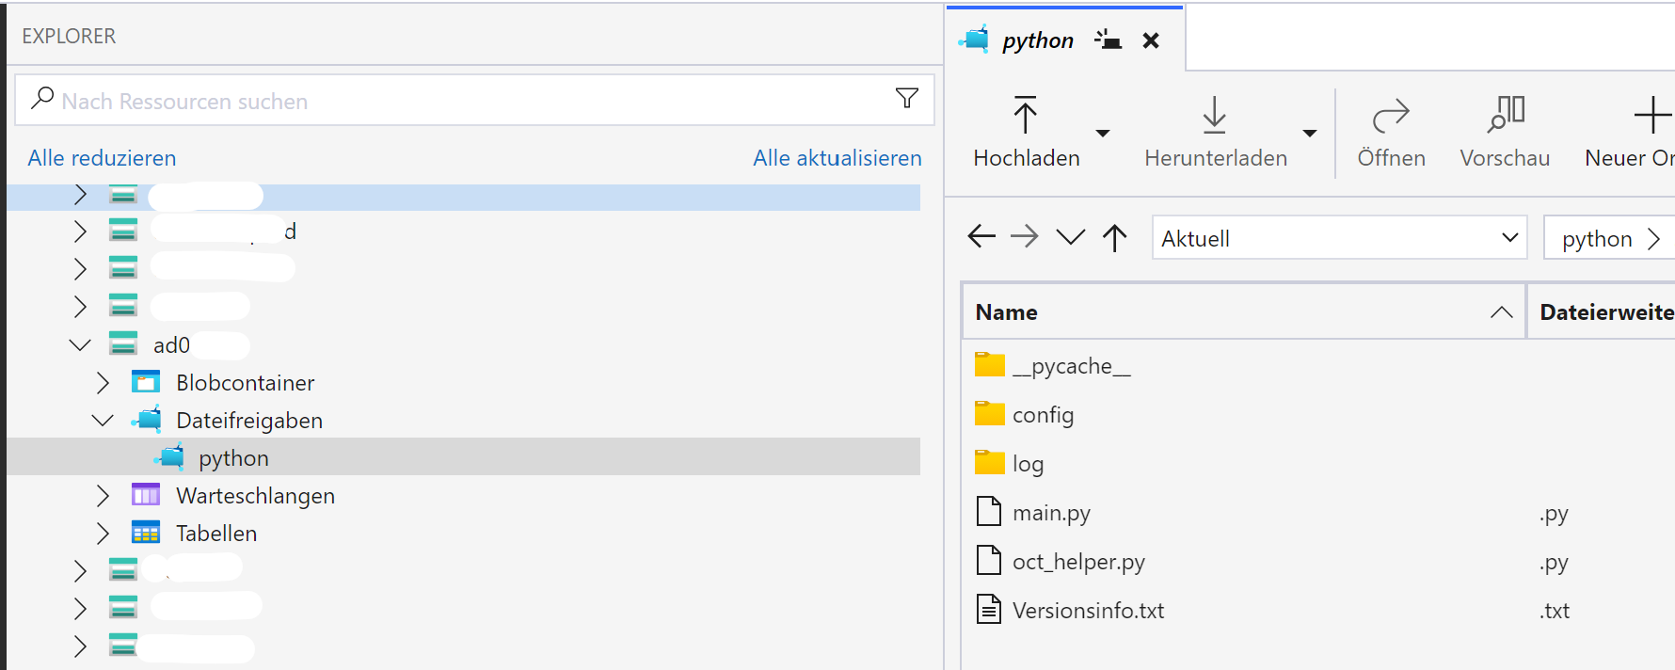Select the main.py file

(1050, 513)
